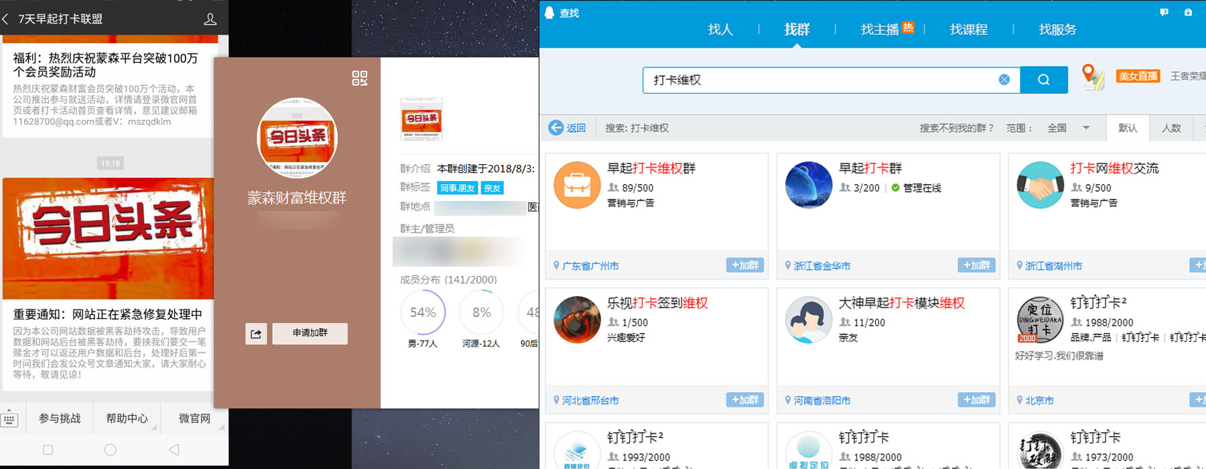
Task: Click +加群 for 乐视打卡签到维权
Action: pos(745,400)
